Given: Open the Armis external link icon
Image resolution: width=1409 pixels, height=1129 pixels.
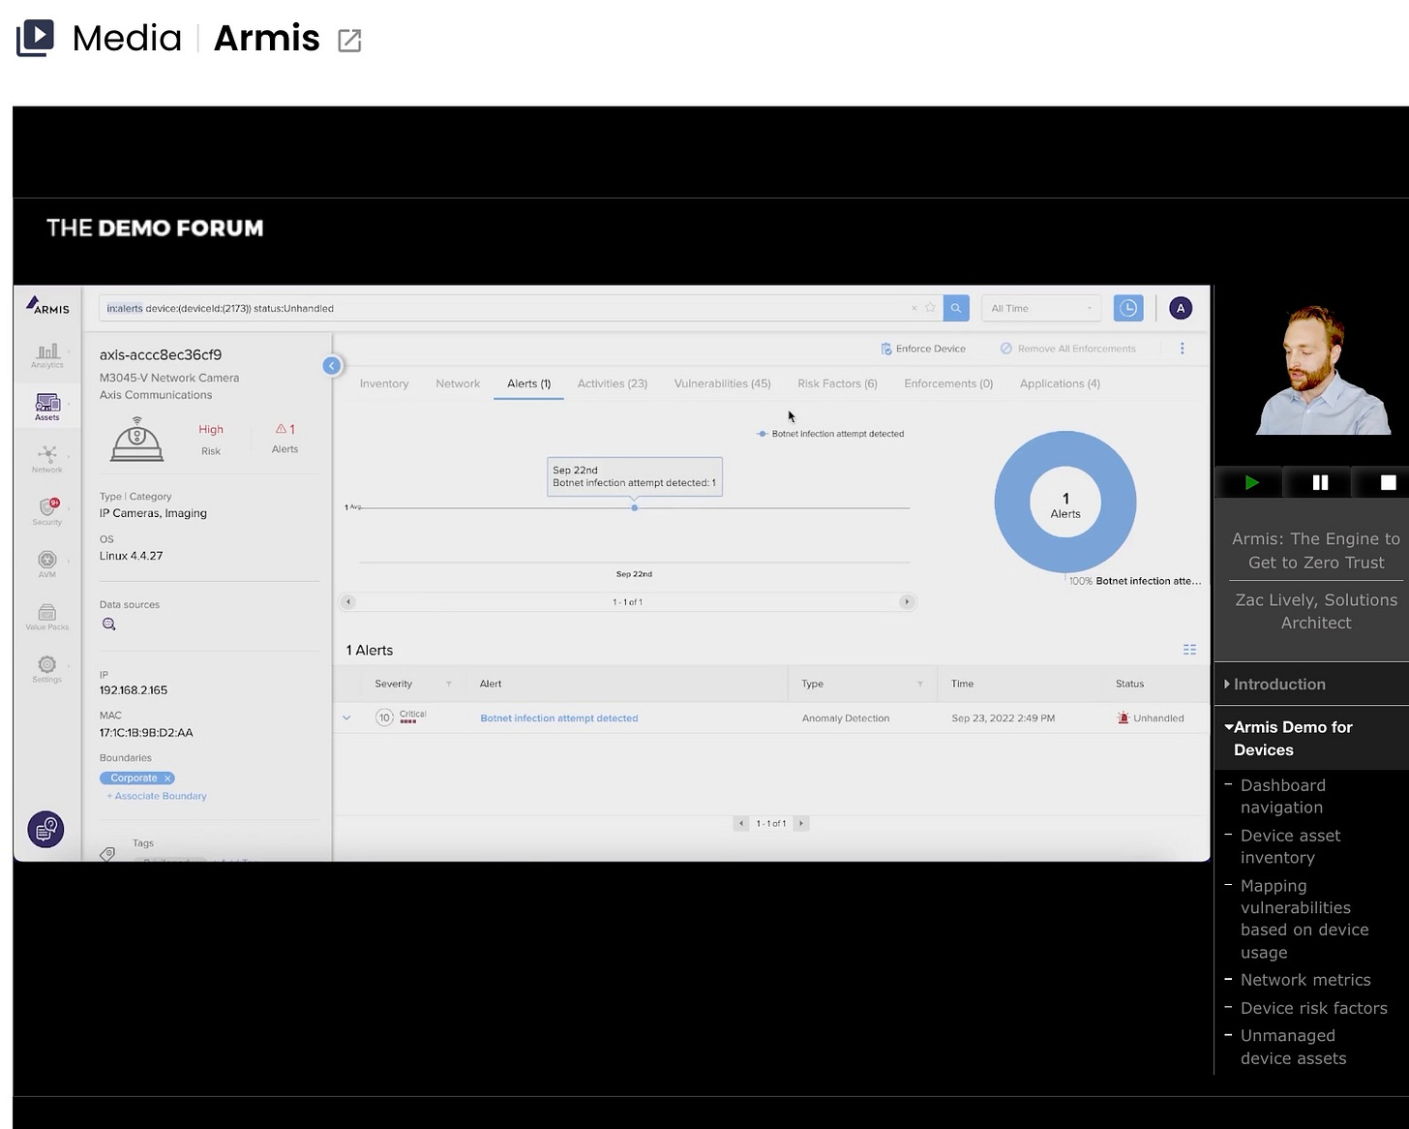Looking at the screenshot, I should click(349, 40).
